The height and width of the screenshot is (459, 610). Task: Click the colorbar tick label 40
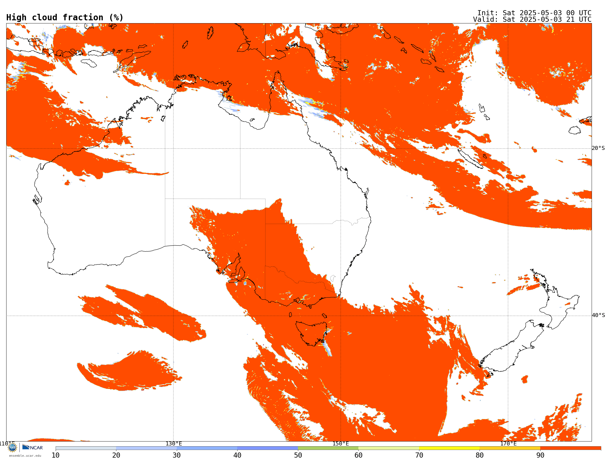click(x=237, y=455)
